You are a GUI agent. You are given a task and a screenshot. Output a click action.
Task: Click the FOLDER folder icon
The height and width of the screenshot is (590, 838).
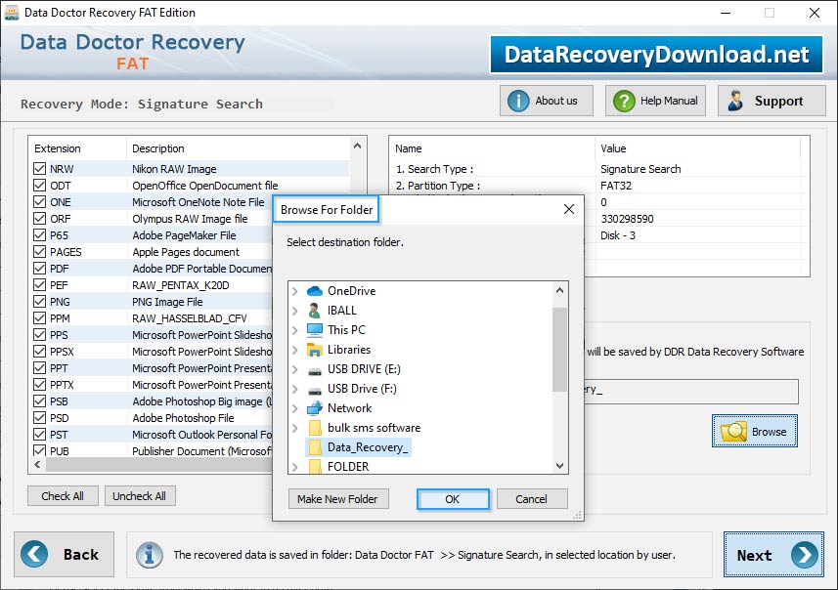315,466
